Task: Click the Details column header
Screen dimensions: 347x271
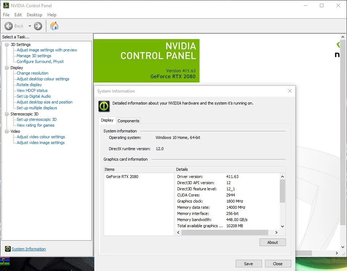Action: (x=230, y=169)
